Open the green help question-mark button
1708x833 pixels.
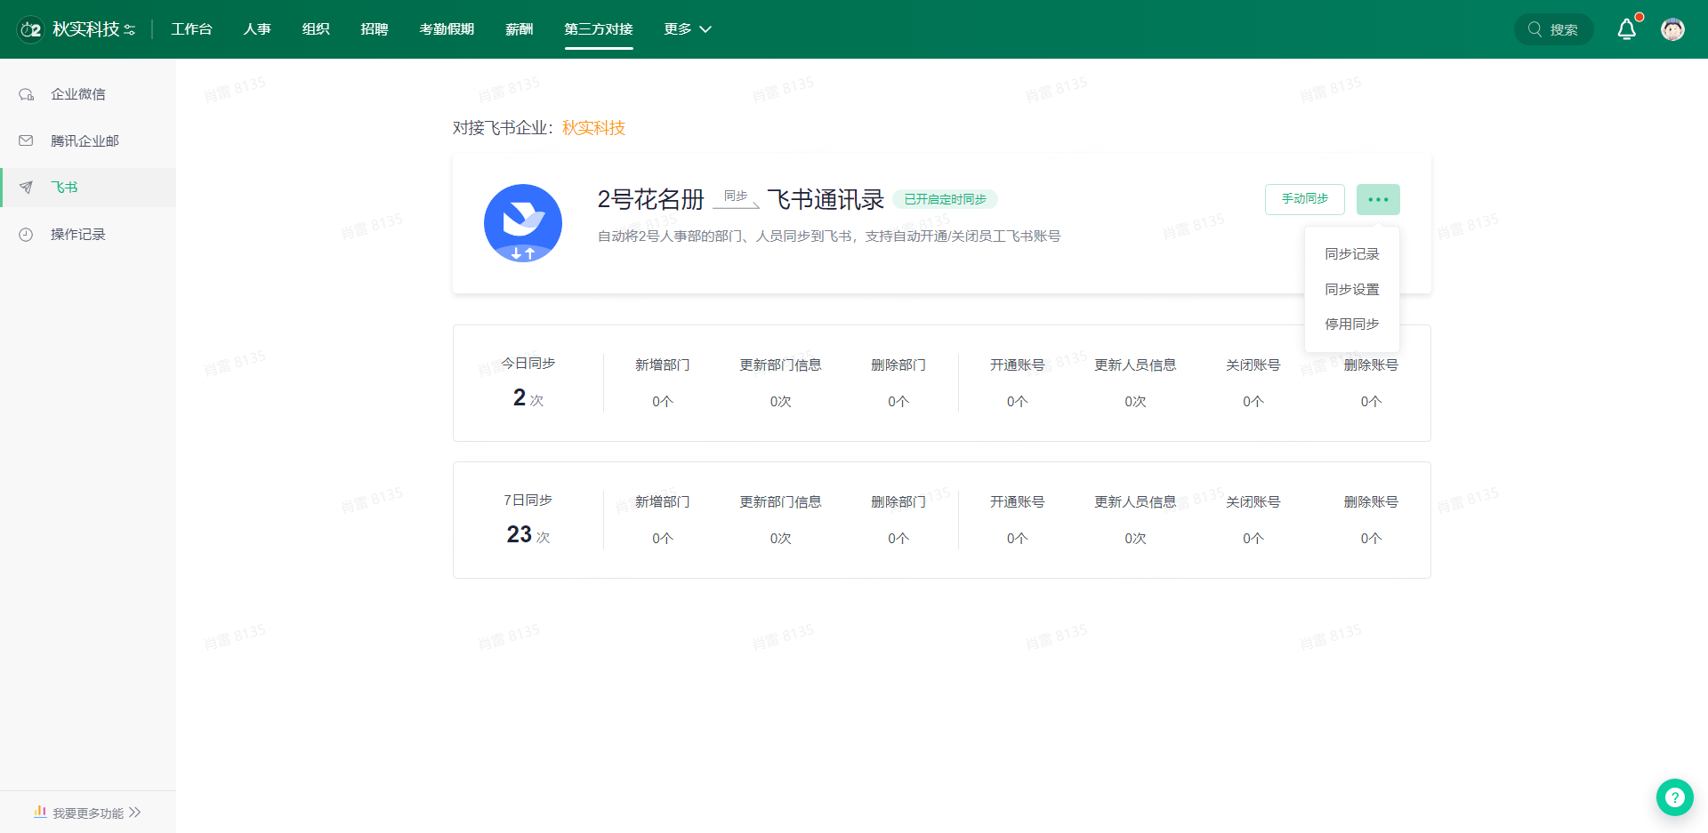(1674, 797)
